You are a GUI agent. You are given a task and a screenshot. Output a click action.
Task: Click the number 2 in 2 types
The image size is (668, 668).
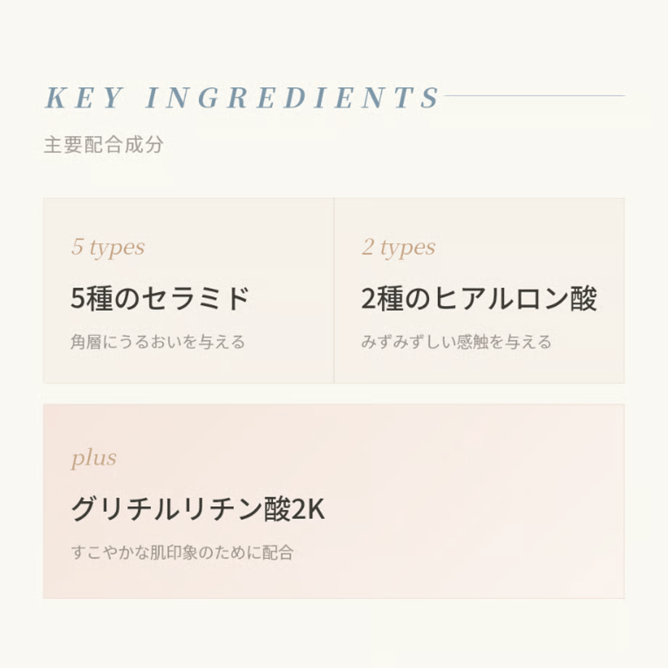click(367, 247)
